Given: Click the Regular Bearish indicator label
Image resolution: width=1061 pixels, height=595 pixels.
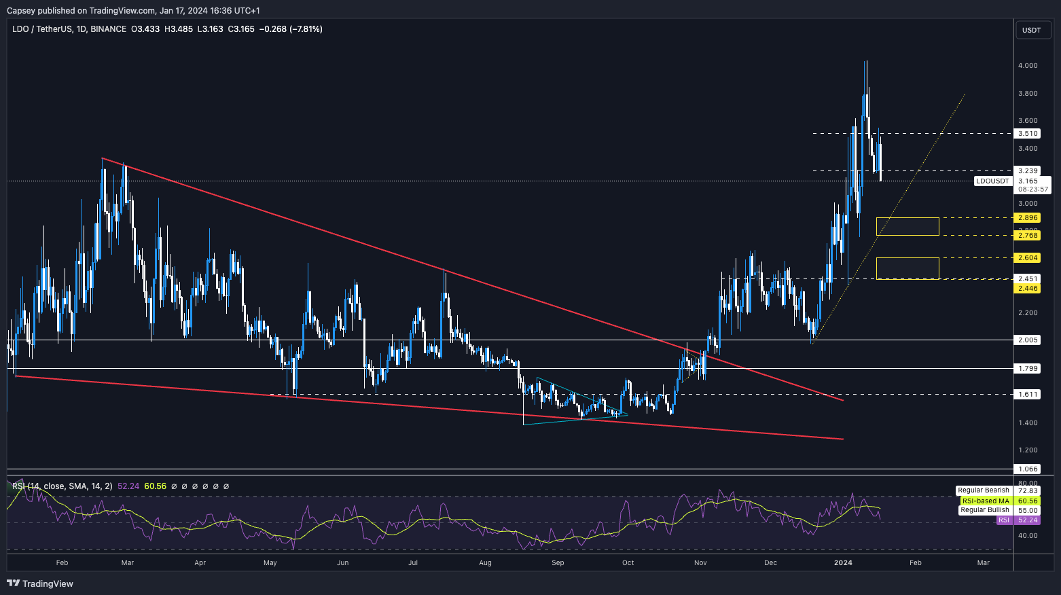Looking at the screenshot, I should [x=983, y=490].
